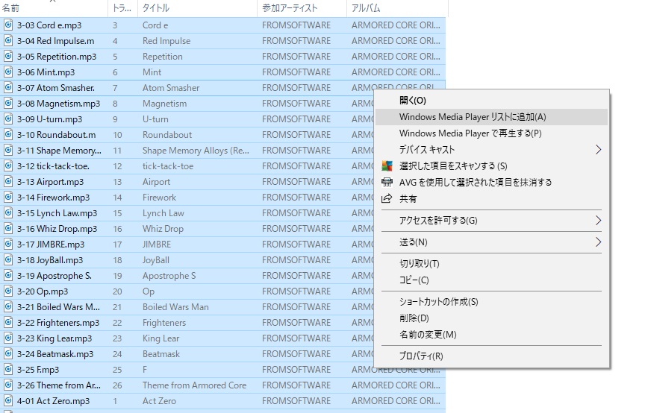Image resolution: width=645 pixels, height=413 pixels.
Task: Choose コピー(C) from the context menu
Action: pyautogui.click(x=491, y=280)
